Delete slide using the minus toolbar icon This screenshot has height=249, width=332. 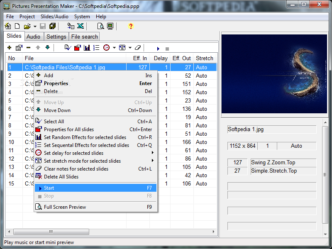[x=28, y=47]
